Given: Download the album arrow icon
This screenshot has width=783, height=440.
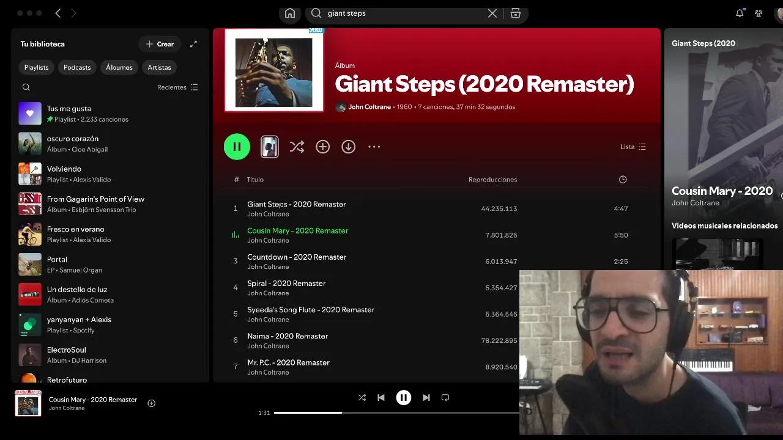Looking at the screenshot, I should [x=349, y=147].
